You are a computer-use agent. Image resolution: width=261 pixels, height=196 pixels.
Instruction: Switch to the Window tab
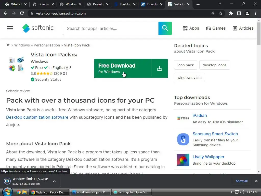click(x=71, y=4)
